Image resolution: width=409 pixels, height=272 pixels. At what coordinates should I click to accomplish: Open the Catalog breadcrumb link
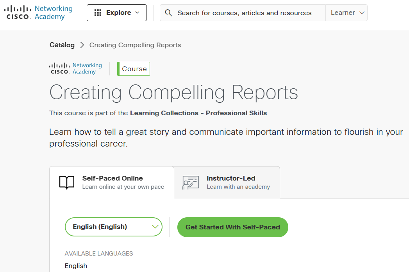click(x=62, y=45)
